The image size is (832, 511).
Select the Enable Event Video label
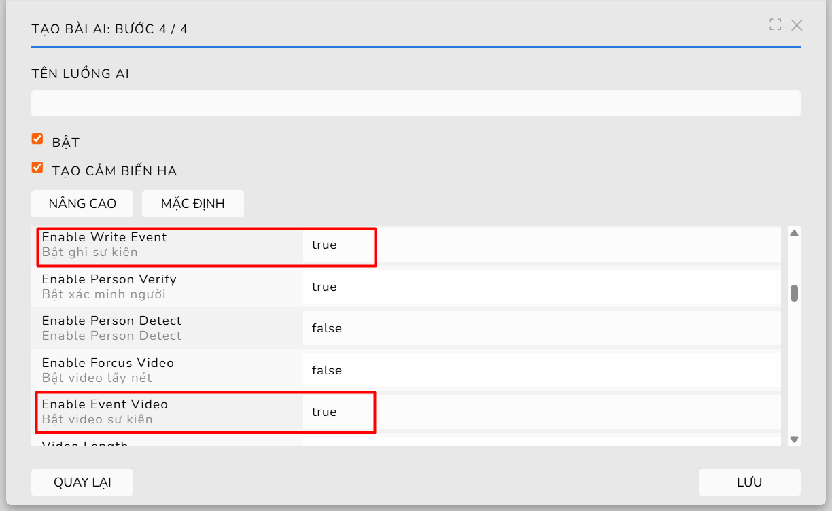[105, 404]
